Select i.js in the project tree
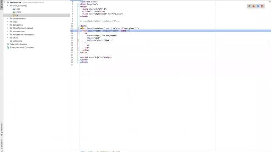Viewport: 271px width, 152px height. [17, 15]
